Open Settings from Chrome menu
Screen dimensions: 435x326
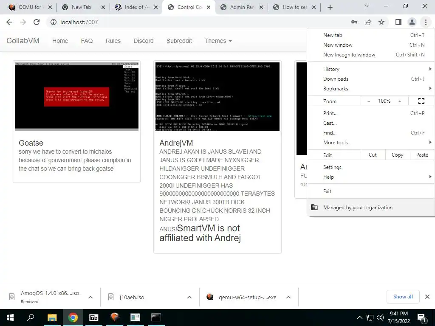[371, 167]
